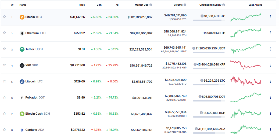
Task: Open the three-dot menu for Tether
Action: click(270, 49)
